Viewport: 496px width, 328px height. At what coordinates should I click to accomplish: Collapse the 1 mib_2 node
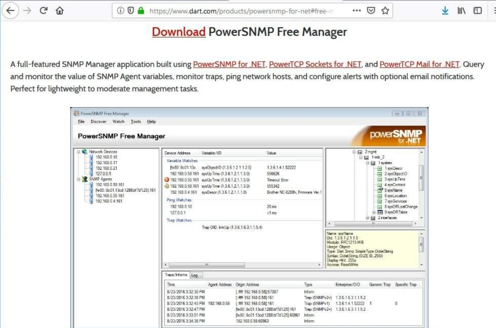tap(361, 157)
